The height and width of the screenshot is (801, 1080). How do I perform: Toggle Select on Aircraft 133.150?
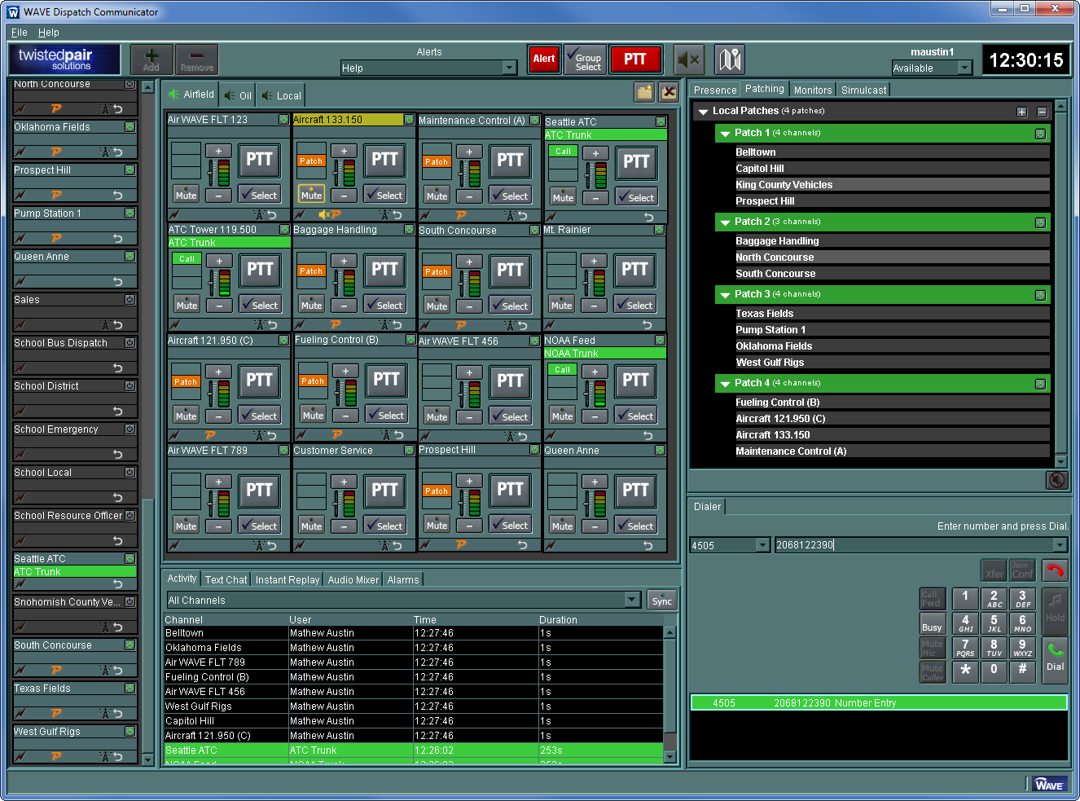click(x=384, y=195)
